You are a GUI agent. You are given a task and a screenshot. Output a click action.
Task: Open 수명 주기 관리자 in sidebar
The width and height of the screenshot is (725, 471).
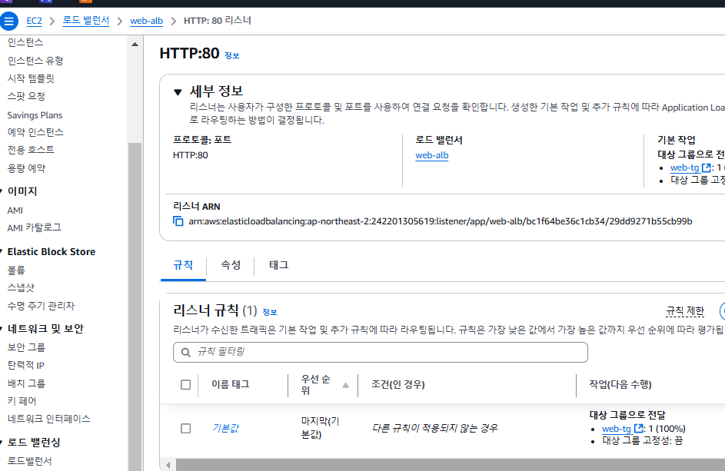[42, 306]
